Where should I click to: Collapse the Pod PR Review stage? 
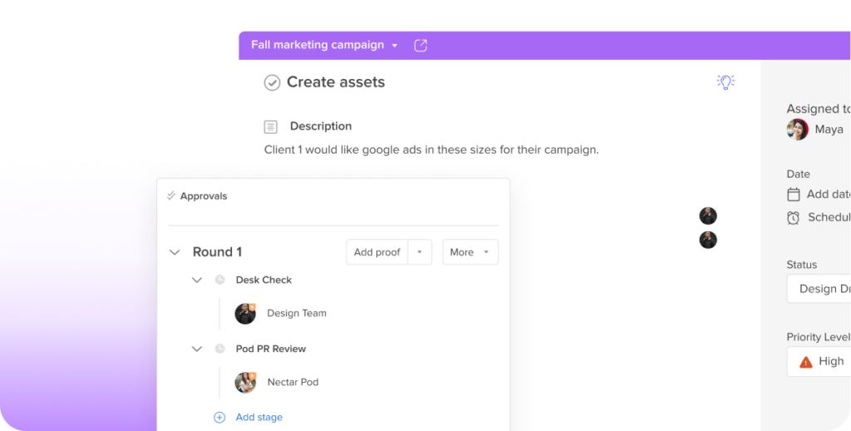197,349
